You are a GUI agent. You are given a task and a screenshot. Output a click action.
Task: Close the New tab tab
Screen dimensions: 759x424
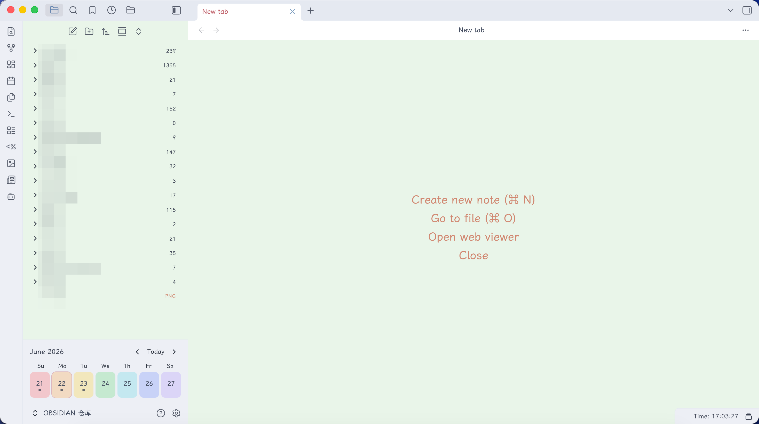point(292,12)
